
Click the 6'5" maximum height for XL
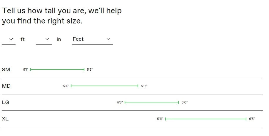[252, 119]
